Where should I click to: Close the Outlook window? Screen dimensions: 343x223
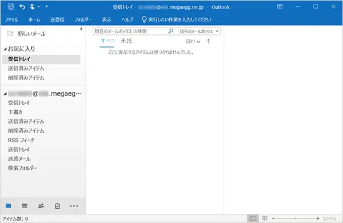click(x=333, y=6)
